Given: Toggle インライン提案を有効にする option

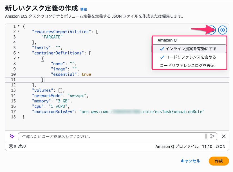Looking at the screenshot, I should (189, 49).
